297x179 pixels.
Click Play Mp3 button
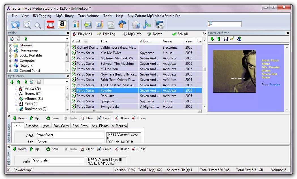[82, 34]
